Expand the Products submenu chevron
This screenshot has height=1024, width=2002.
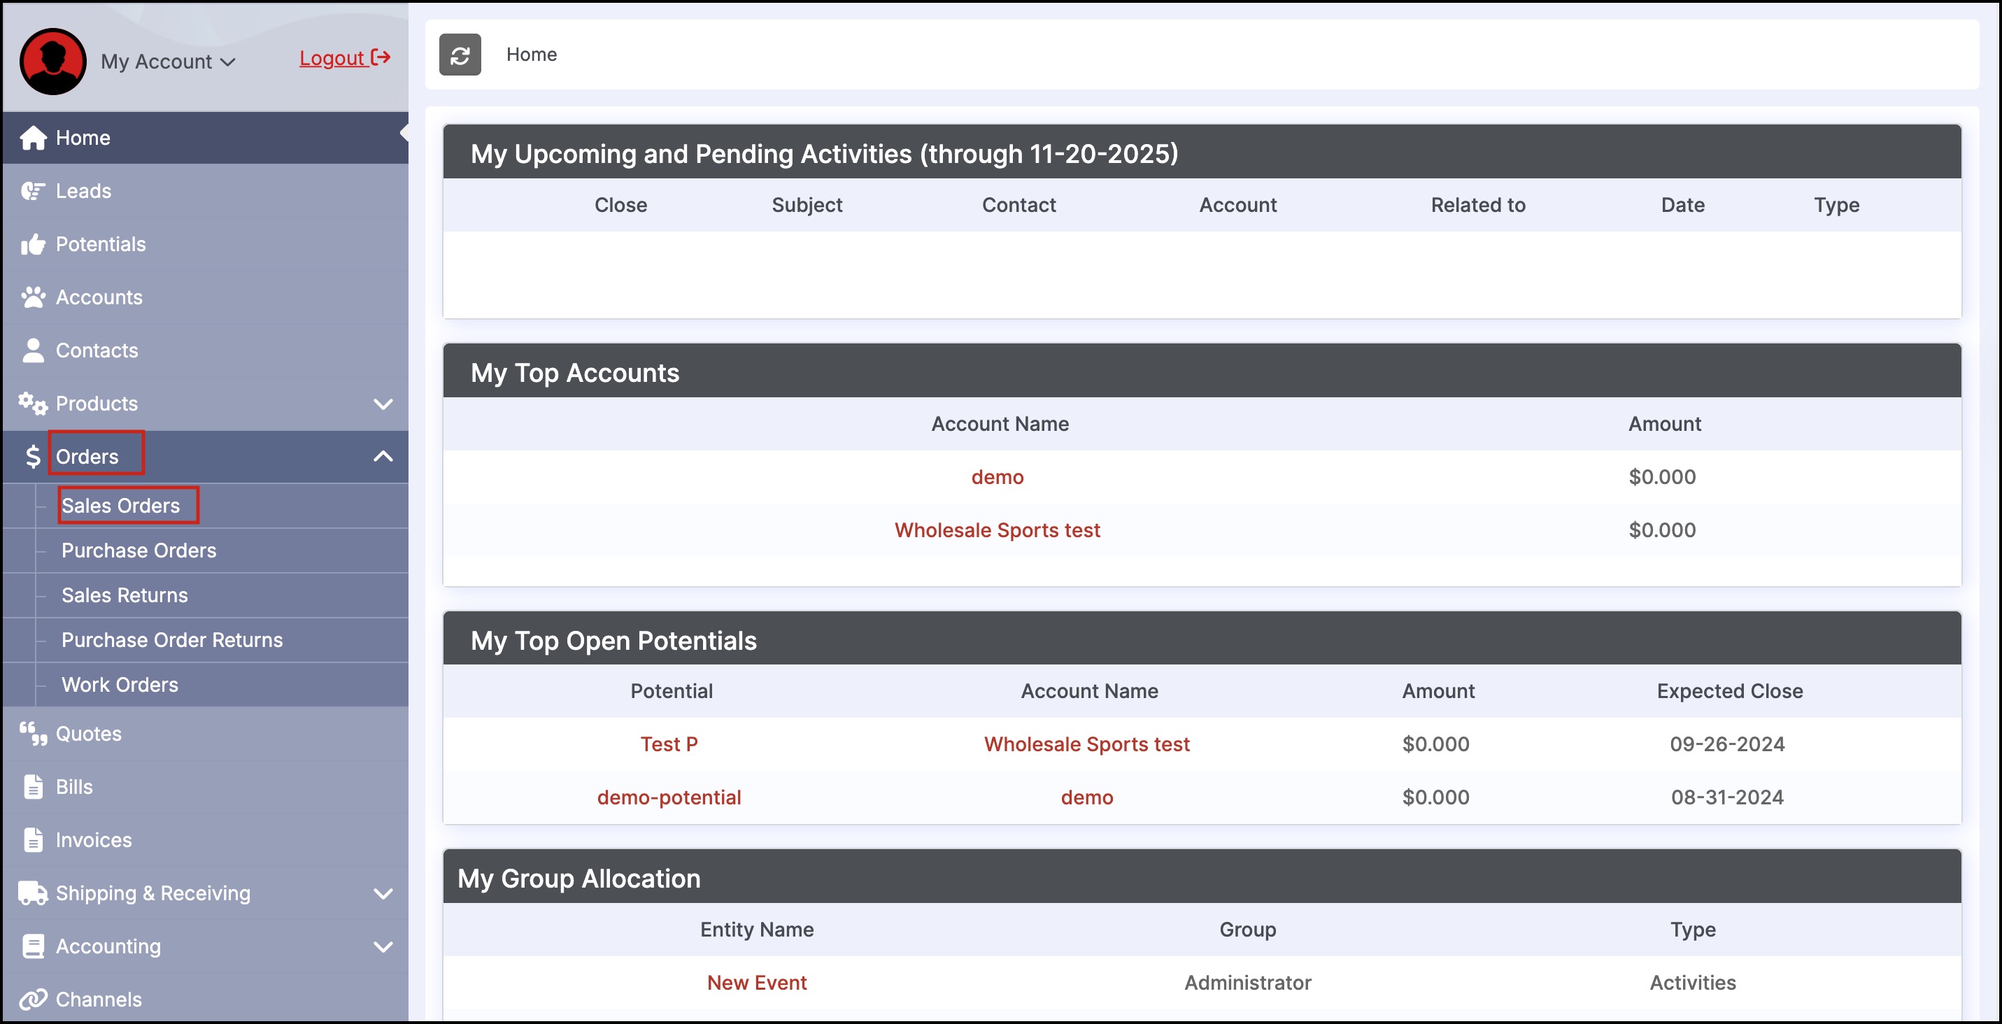pyautogui.click(x=383, y=404)
